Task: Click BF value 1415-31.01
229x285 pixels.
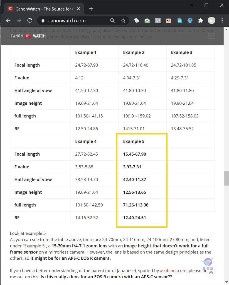Action: point(134,129)
